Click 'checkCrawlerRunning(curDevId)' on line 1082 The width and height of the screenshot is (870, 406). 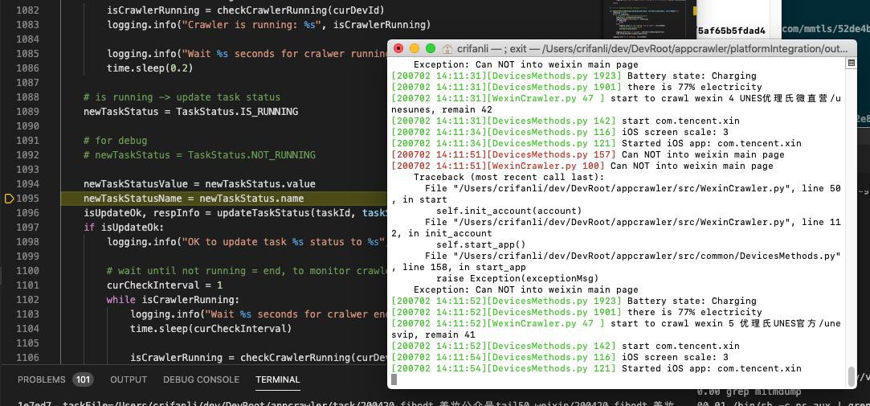(x=300, y=10)
